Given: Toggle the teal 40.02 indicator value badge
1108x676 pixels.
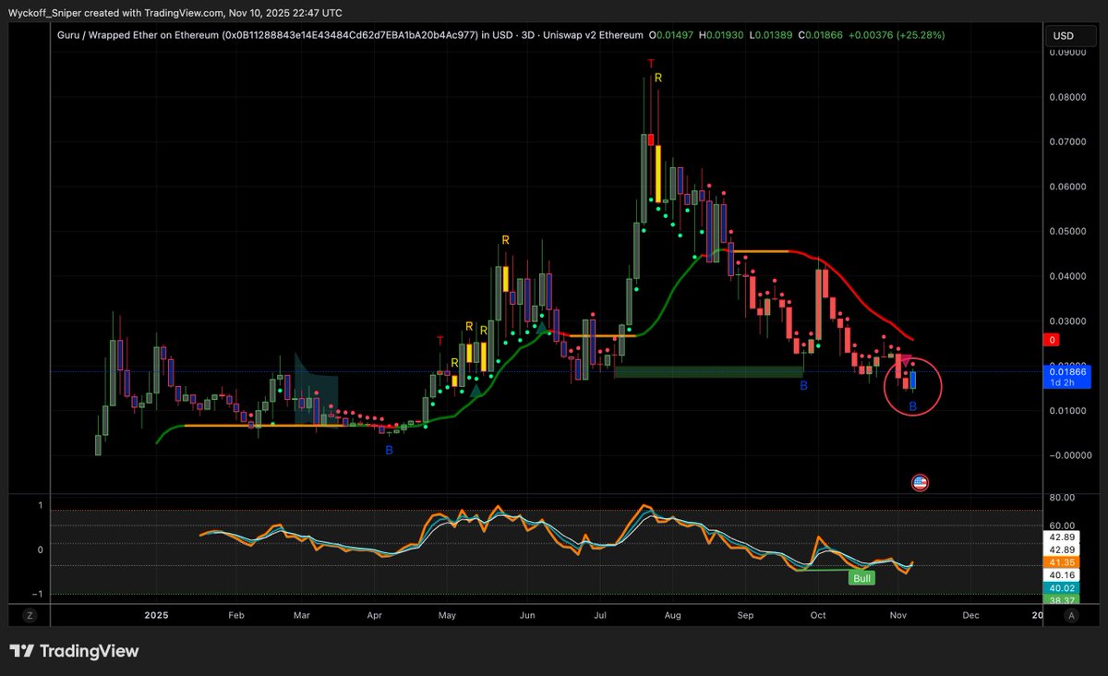Looking at the screenshot, I should (x=1060, y=587).
